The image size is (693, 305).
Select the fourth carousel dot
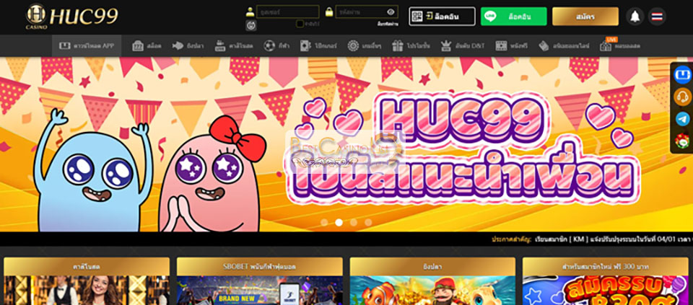(x=368, y=223)
